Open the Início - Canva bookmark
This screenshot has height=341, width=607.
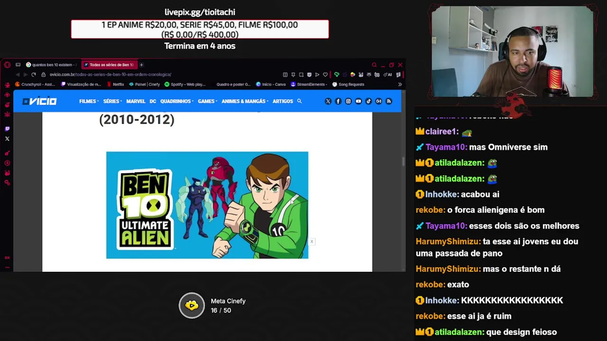coord(271,84)
